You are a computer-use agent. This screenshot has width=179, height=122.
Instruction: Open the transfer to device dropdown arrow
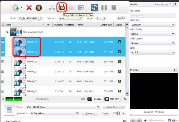pyautogui.click(x=123, y=113)
